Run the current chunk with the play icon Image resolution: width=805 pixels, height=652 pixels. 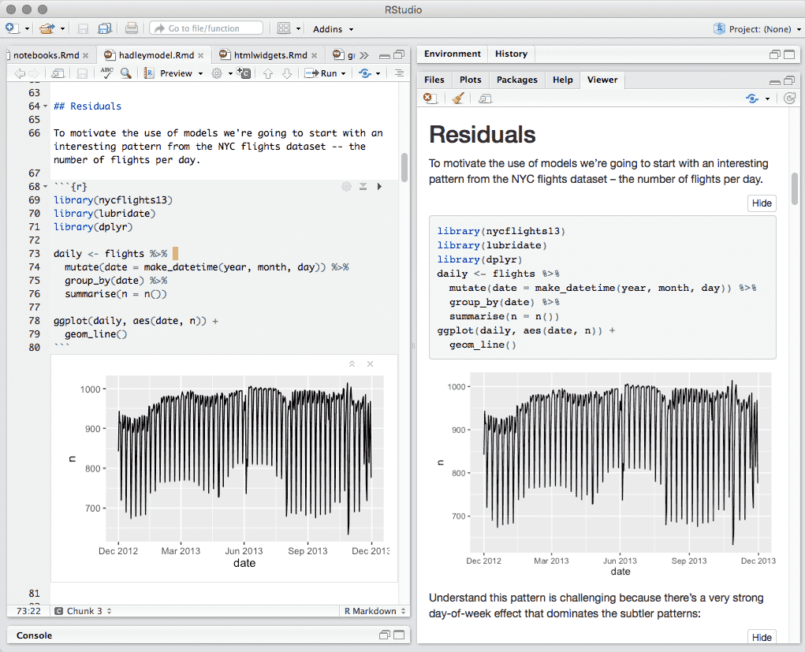379,186
